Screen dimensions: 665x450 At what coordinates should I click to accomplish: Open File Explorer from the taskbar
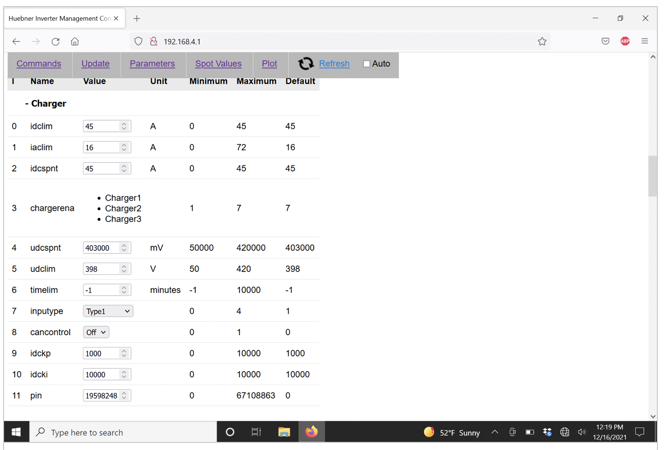(284, 432)
